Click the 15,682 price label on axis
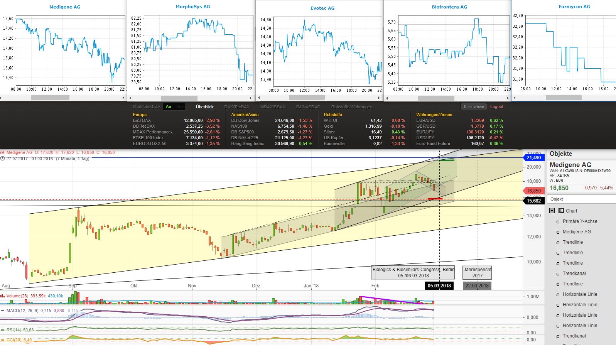616x346 pixels. 533,201
